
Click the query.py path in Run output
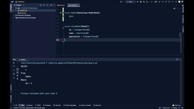point(73,63)
